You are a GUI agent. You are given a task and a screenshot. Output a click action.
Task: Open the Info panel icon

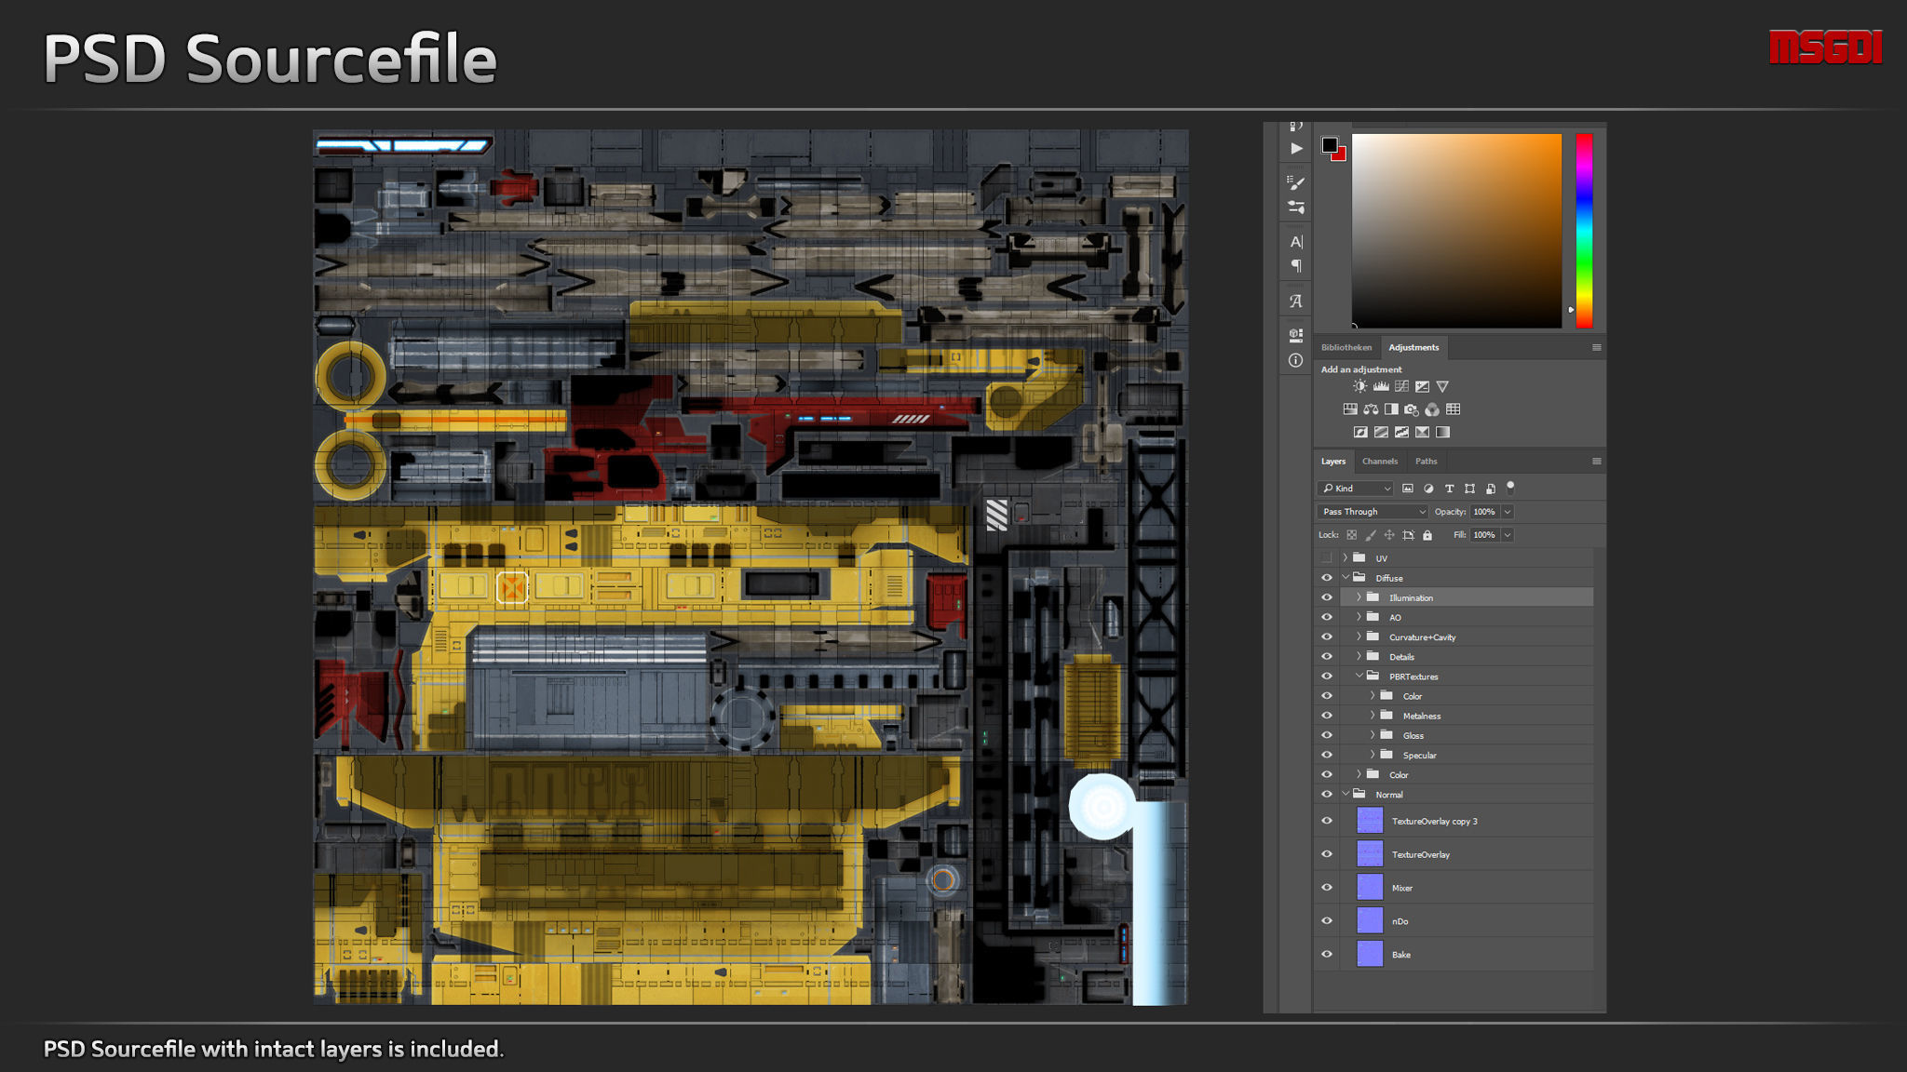pos(1295,360)
